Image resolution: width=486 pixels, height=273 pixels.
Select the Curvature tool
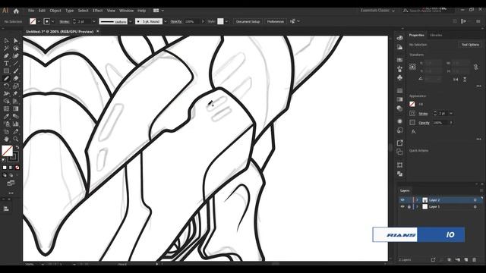16,55
